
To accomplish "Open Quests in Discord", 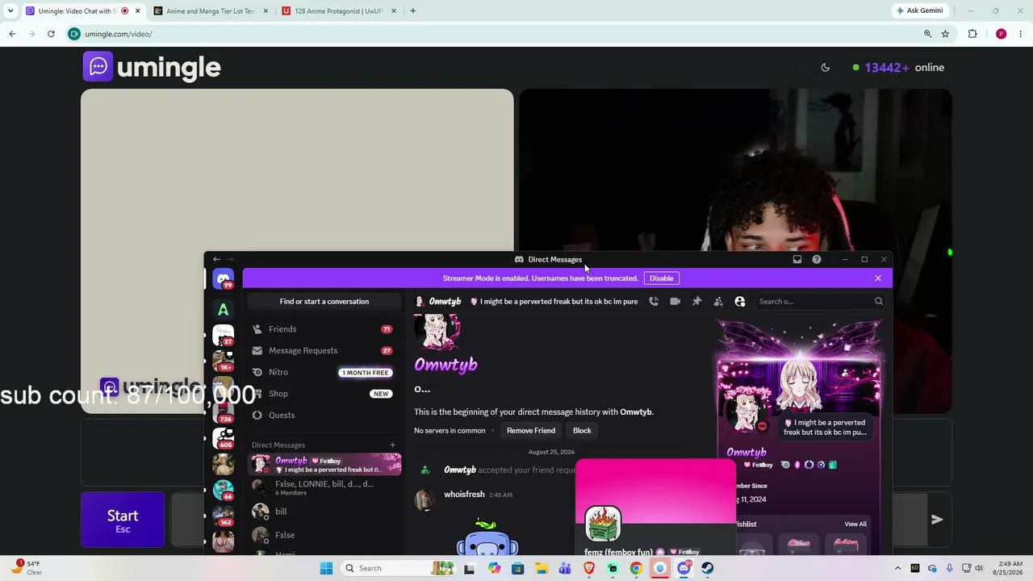I will click(324, 415).
